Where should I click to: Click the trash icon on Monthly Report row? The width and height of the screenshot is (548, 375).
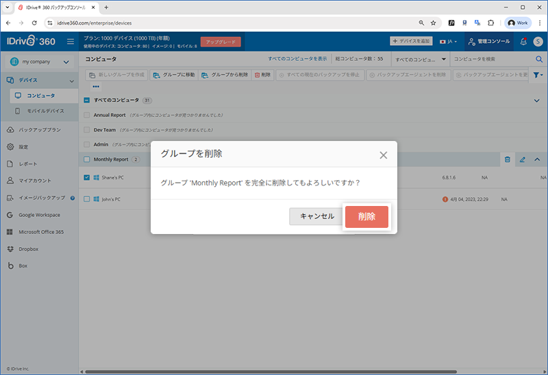508,159
